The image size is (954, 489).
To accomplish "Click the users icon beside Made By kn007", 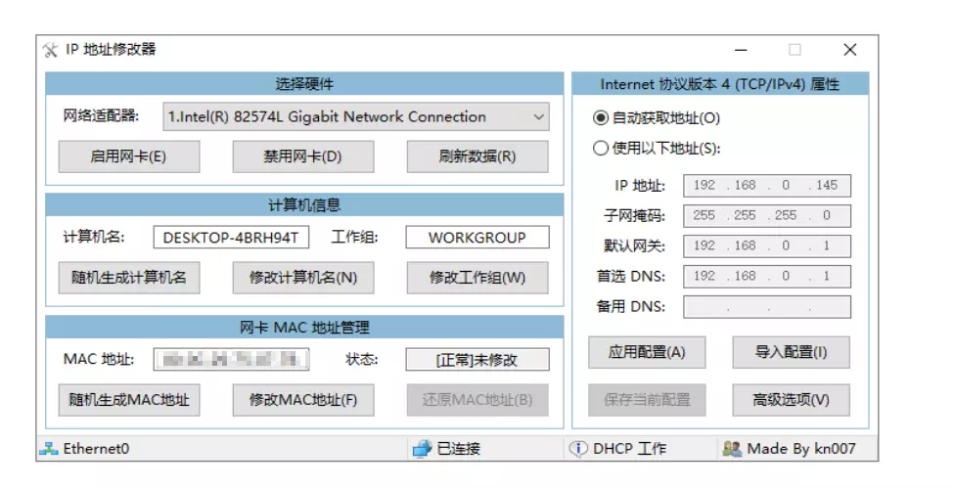I will [x=732, y=449].
